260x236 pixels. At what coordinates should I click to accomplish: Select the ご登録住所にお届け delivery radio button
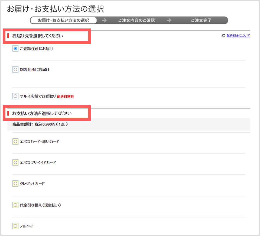click(x=15, y=49)
